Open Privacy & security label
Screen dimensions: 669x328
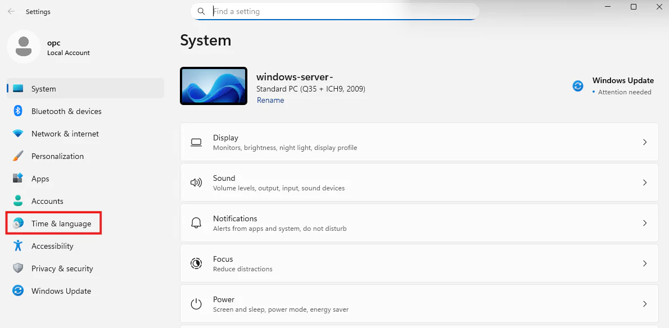[62, 269]
